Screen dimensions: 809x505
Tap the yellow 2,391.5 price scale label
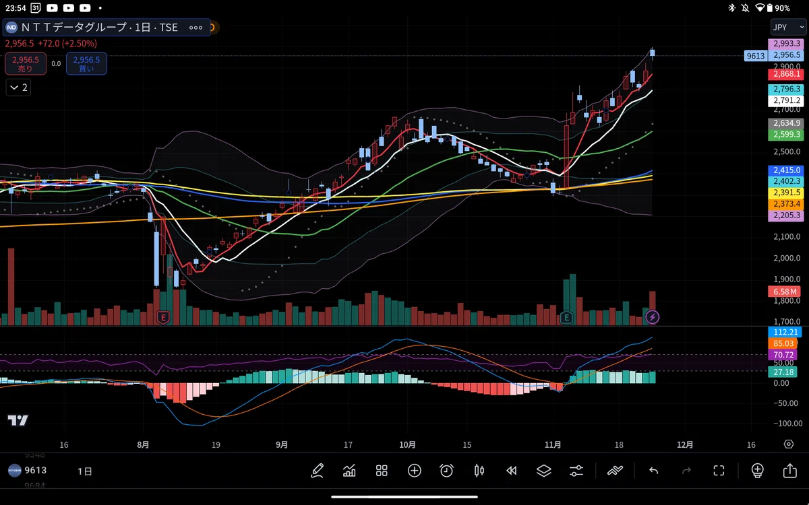point(786,193)
